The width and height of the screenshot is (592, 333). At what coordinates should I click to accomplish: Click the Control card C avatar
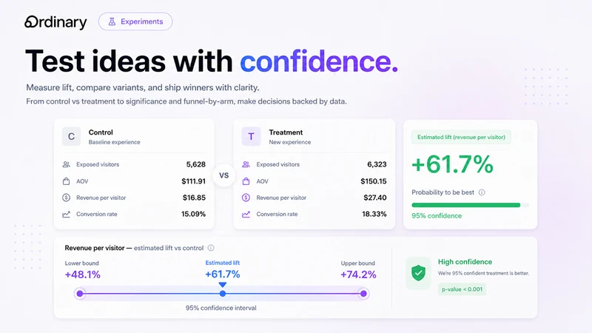71,136
